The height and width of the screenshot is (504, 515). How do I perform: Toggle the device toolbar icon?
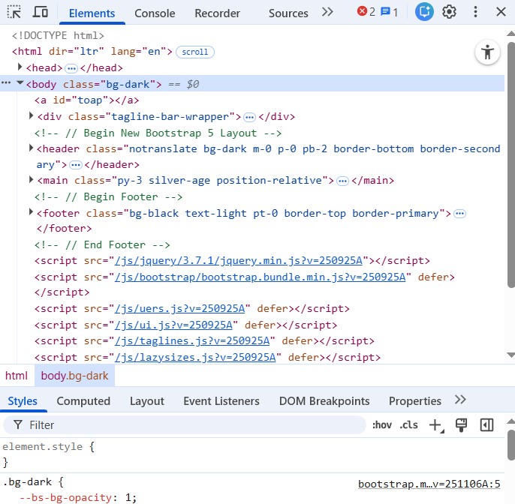(x=41, y=12)
